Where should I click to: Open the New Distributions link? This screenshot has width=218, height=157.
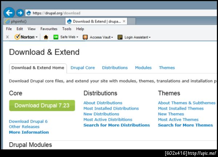[x=101, y=114]
